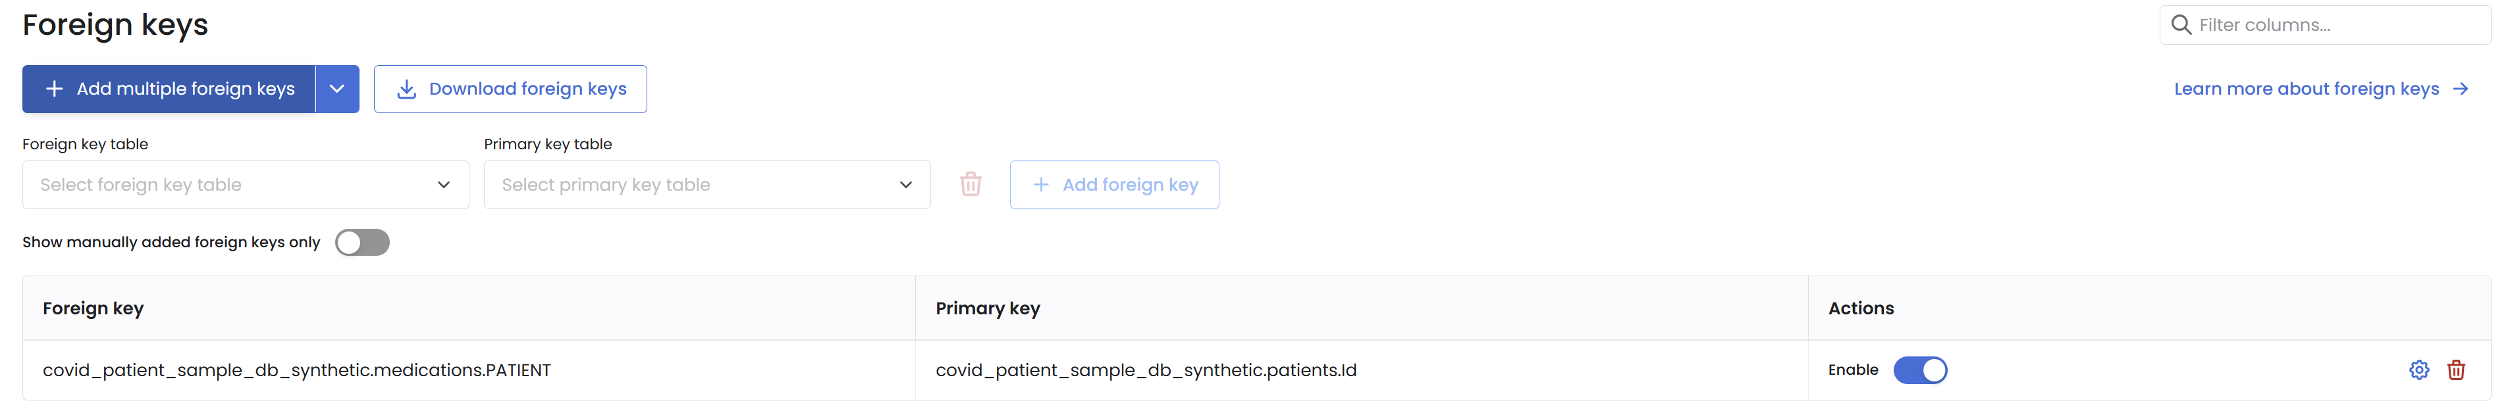
Task: Open Learn more about foreign keys link
Action: click(x=2305, y=89)
